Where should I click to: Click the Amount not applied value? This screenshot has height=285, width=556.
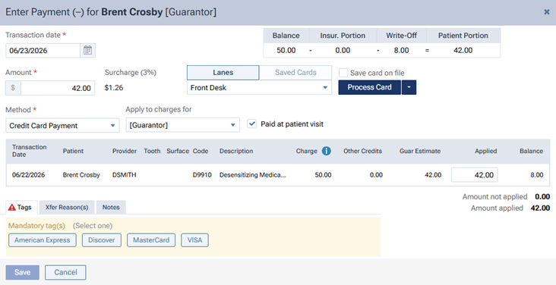tap(542, 196)
